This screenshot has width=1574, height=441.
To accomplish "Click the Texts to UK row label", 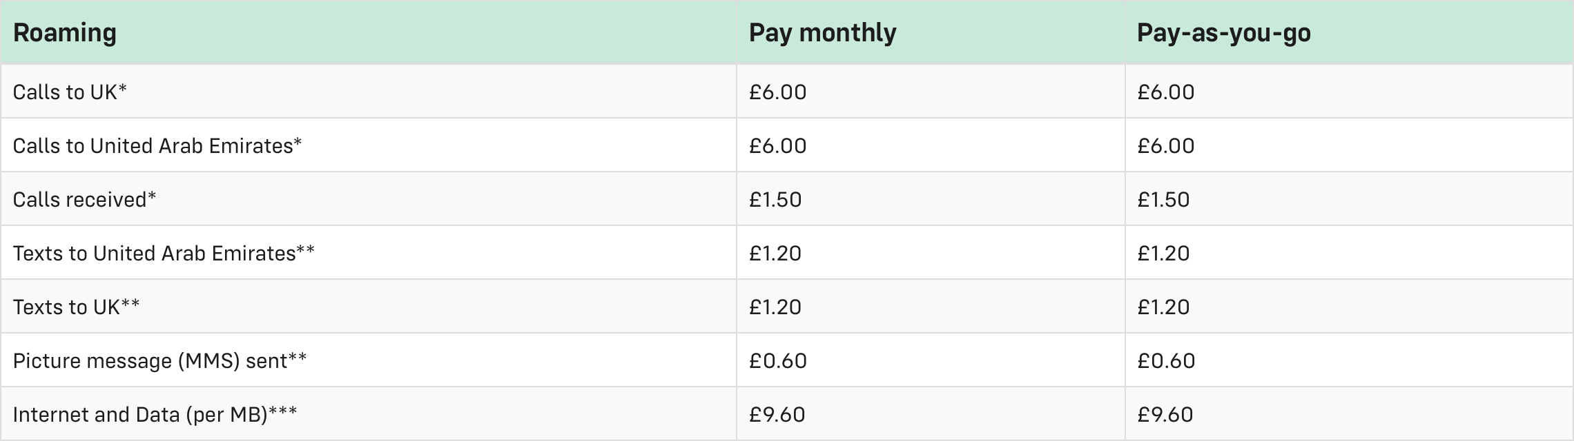I will 76,307.
